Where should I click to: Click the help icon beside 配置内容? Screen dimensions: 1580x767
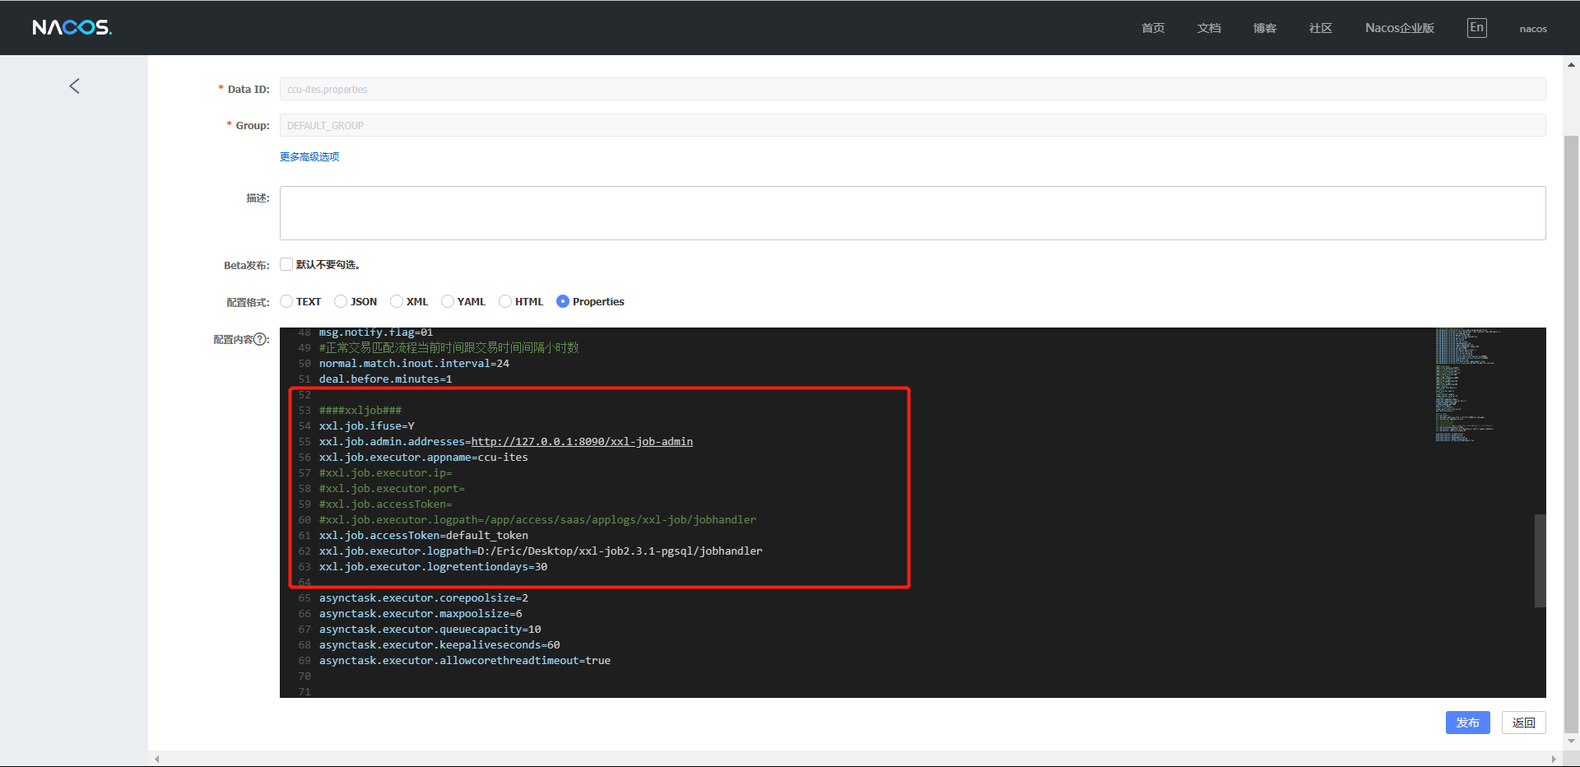(260, 339)
